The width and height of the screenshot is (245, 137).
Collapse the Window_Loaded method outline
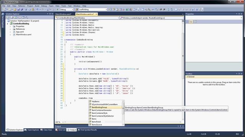pyautogui.click(x=65, y=69)
